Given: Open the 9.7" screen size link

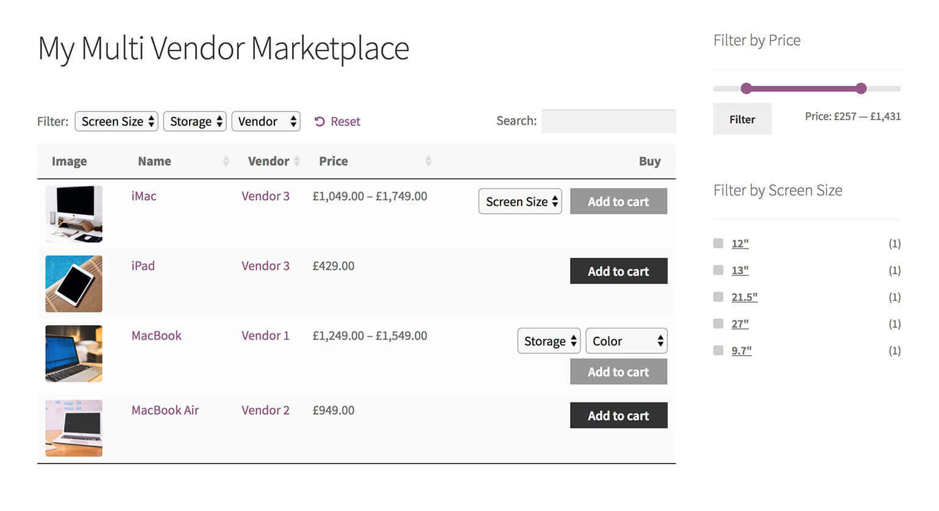Looking at the screenshot, I should tap(741, 350).
